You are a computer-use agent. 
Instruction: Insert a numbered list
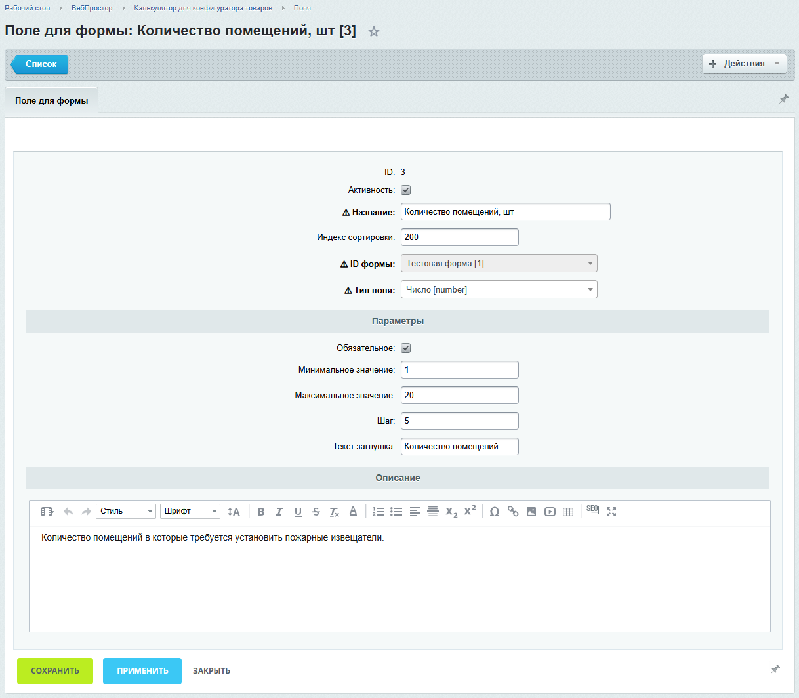point(379,512)
